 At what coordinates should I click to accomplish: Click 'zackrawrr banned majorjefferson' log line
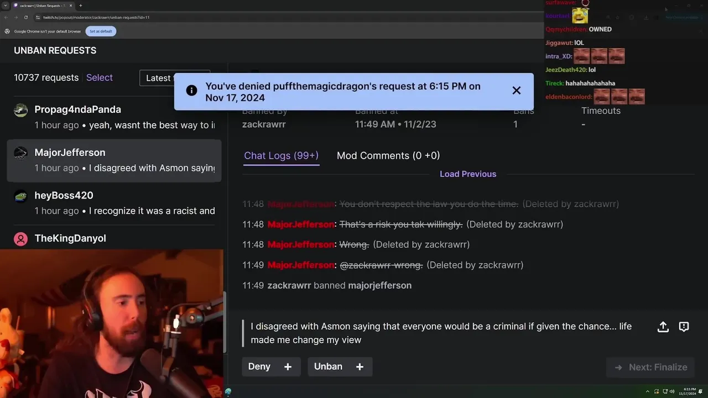pos(327,285)
